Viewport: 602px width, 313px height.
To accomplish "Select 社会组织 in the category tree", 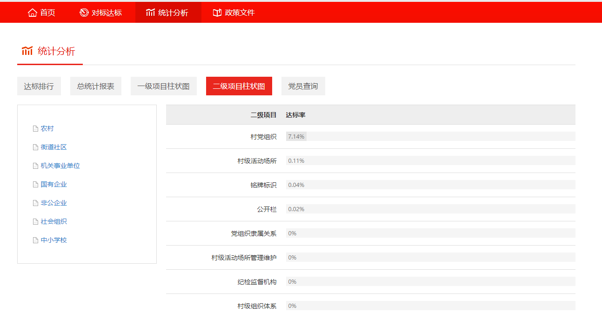I will (54, 222).
